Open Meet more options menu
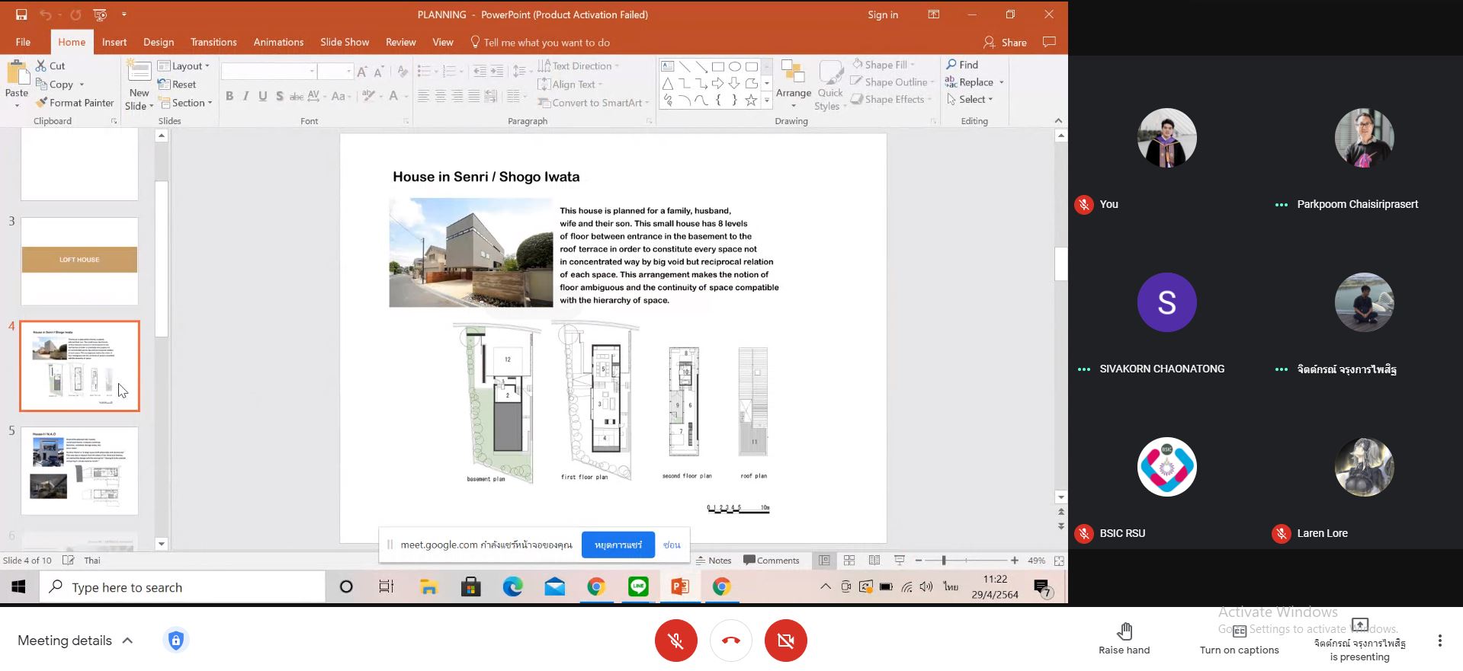The image size is (1463, 671). tap(1440, 641)
